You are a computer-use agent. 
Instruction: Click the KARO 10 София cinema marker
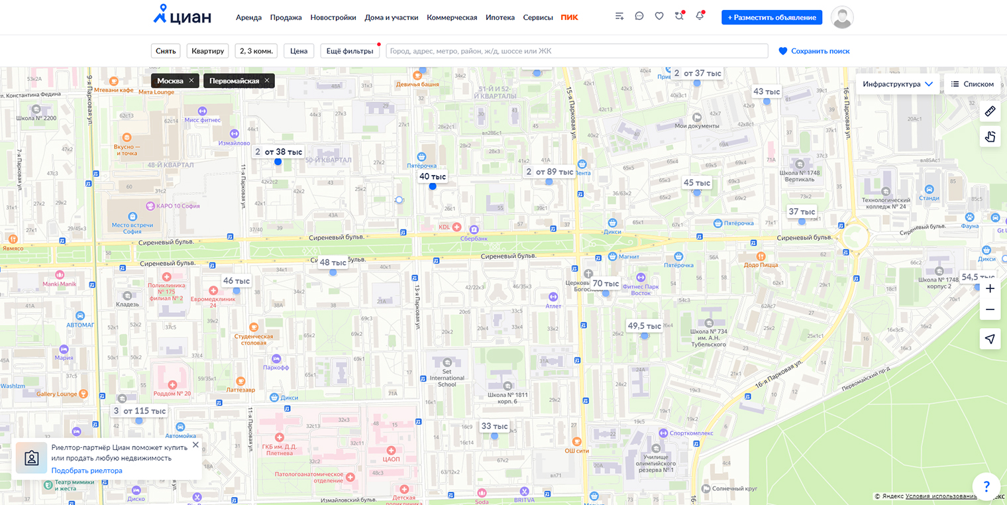point(150,205)
